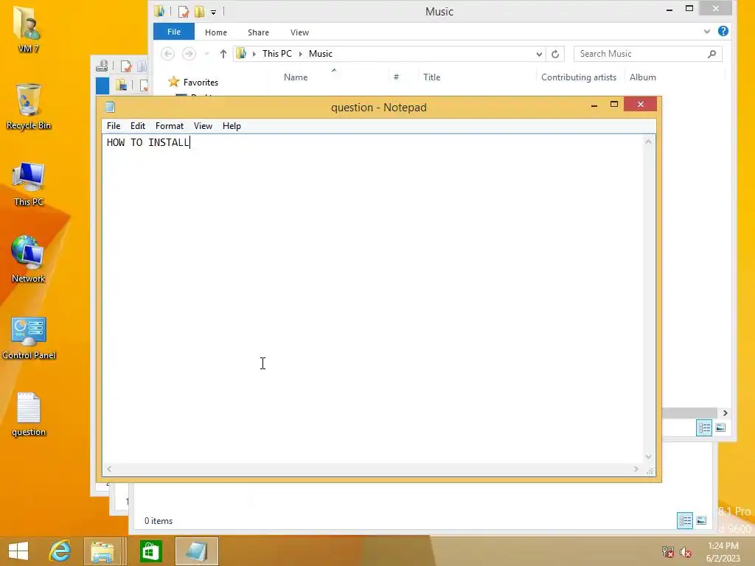The width and height of the screenshot is (755, 566).
Task: Open the Network desktop icon
Action: [x=28, y=259]
